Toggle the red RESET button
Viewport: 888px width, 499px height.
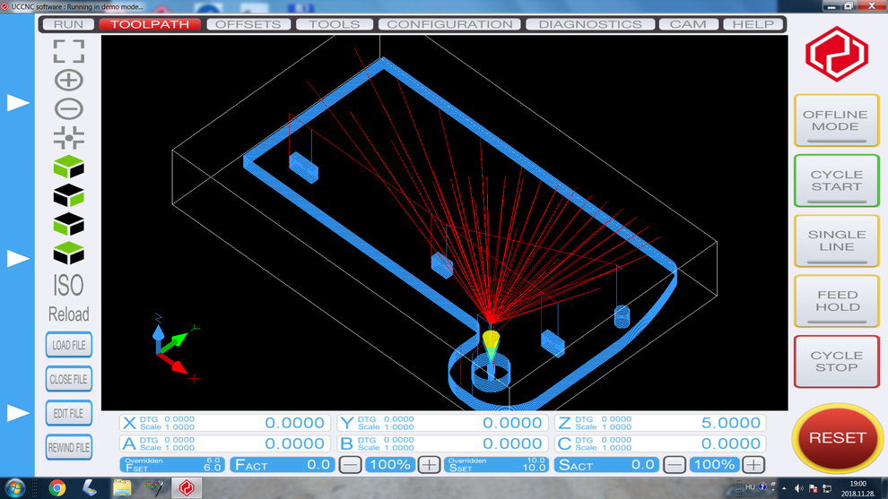click(x=836, y=438)
